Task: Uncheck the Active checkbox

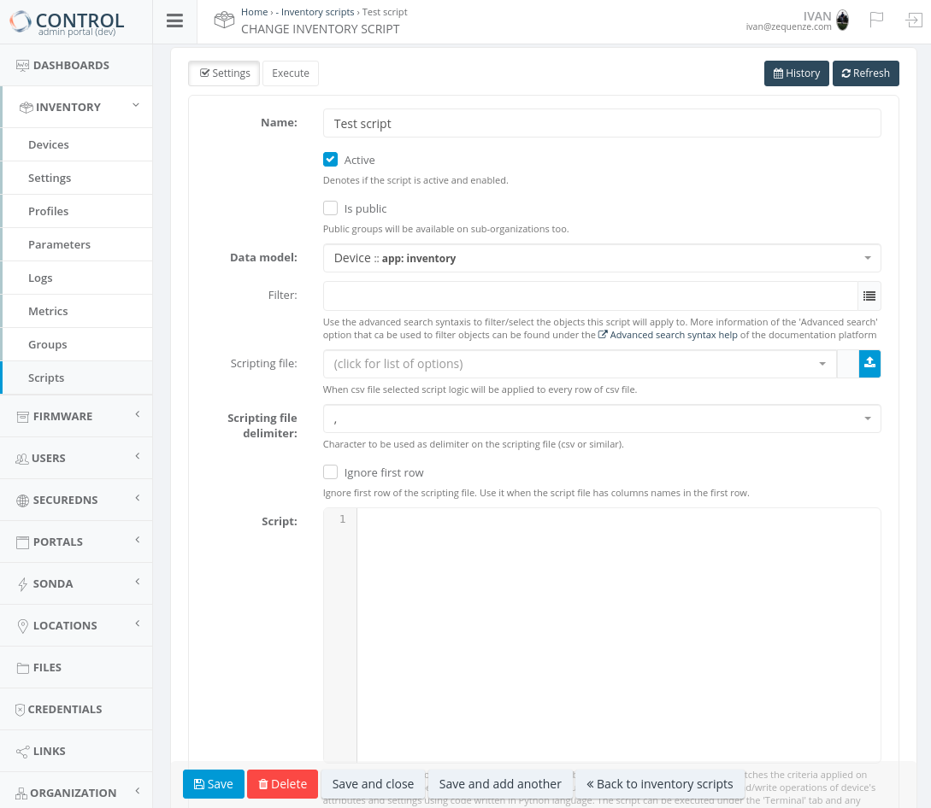Action: (x=331, y=160)
